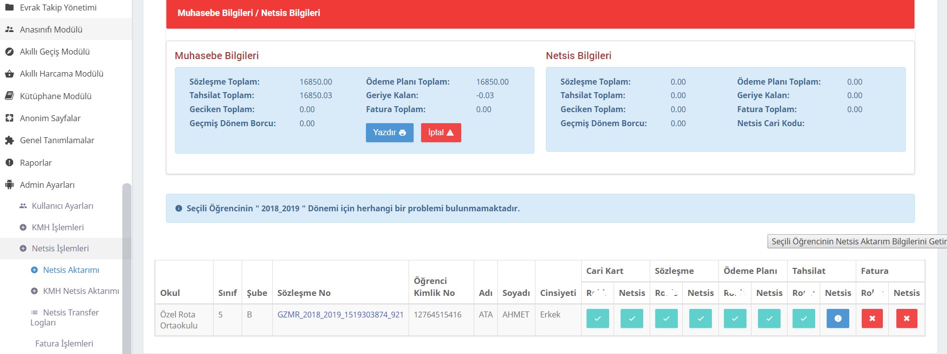Click the Genel Tanımlamalar puzzle icon
The image size is (947, 354).
point(9,140)
